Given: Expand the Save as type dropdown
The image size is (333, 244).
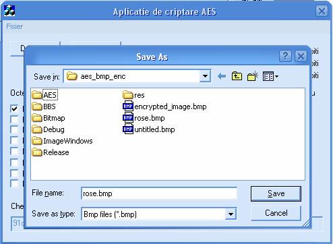Looking at the screenshot, I should pyautogui.click(x=231, y=214).
